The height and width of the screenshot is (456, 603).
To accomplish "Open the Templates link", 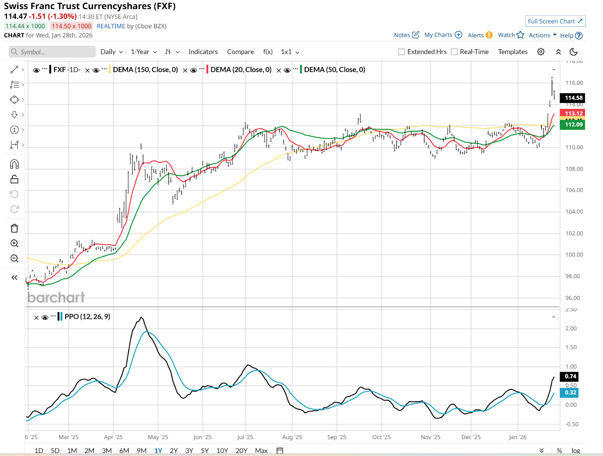I will click(513, 52).
